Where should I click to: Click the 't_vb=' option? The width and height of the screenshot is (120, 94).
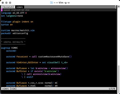(x=65, y=62)
